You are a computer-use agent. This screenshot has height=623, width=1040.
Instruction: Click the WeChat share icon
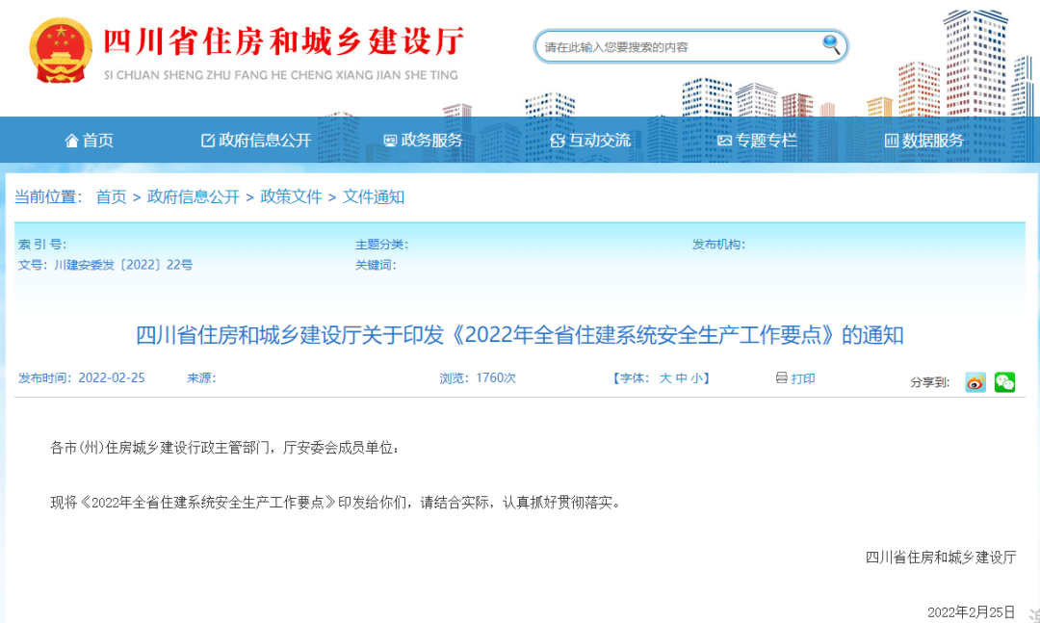1005,382
